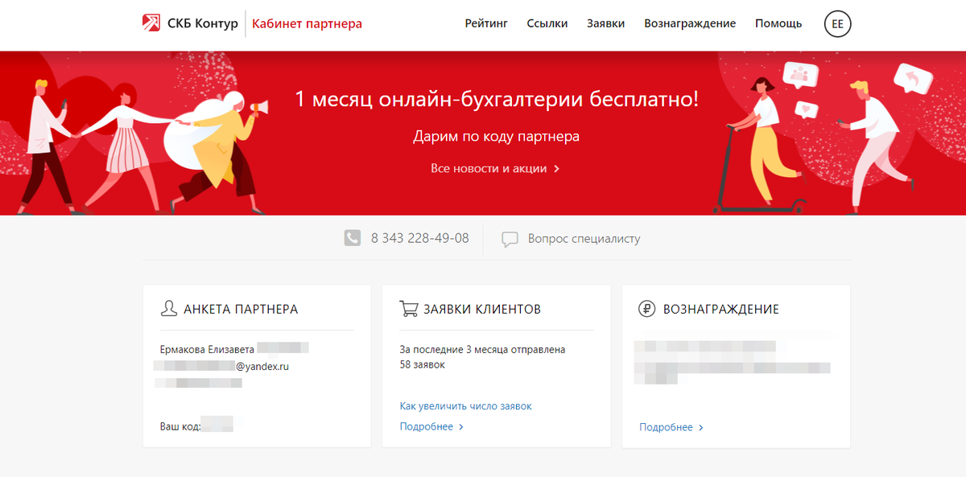The width and height of the screenshot is (966, 477).
Task: Open Все новости и акции link
Action: (489, 168)
